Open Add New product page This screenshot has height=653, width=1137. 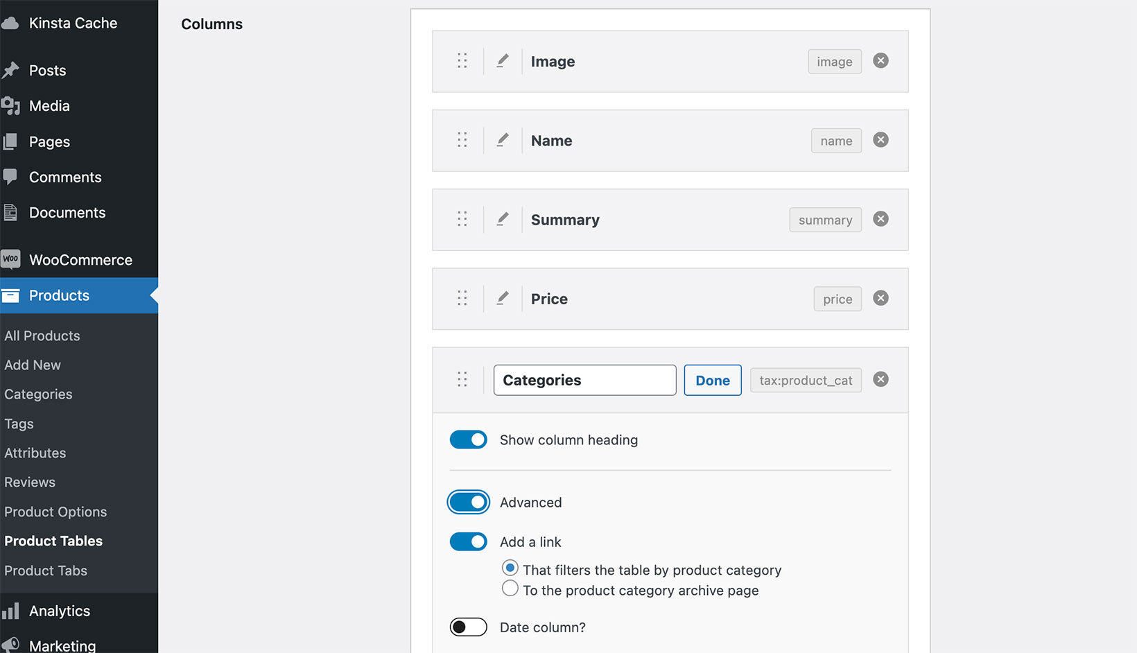click(33, 365)
